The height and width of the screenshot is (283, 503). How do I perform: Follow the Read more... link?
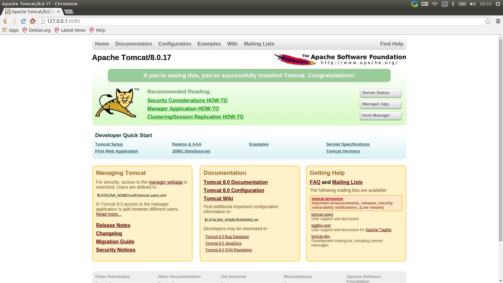point(108,214)
